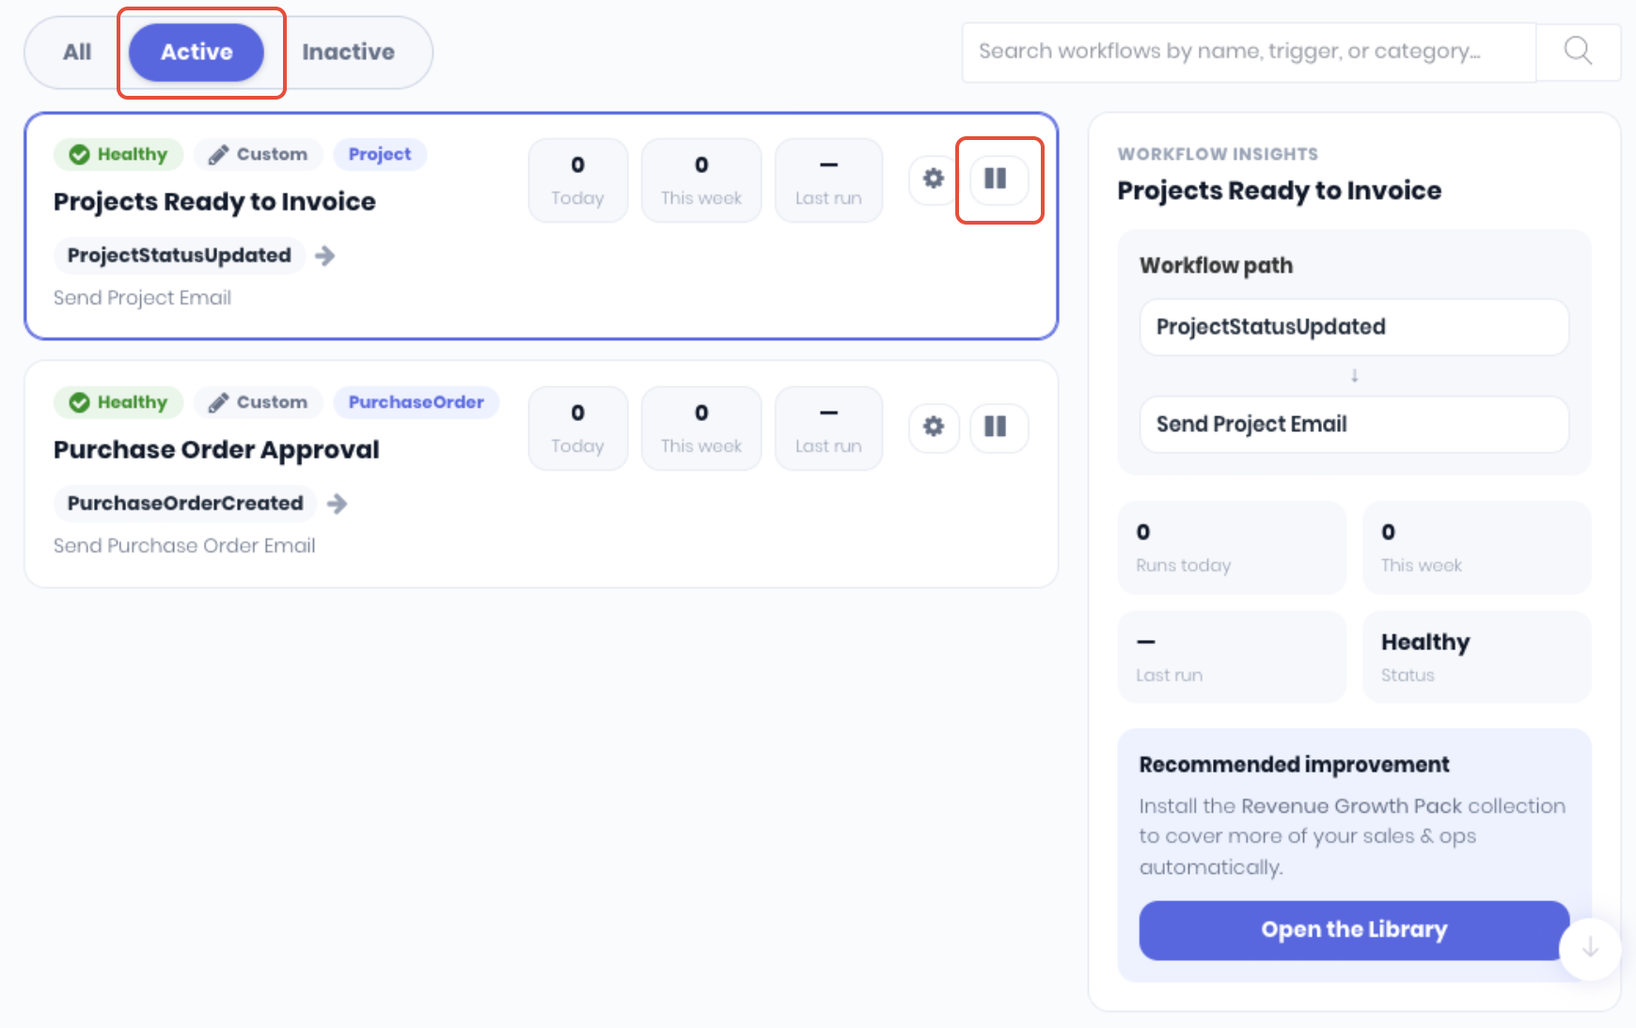Screen dimensions: 1636x1028
Task: Click the Custom pencil badge on Purchase Order
Action: click(x=259, y=402)
